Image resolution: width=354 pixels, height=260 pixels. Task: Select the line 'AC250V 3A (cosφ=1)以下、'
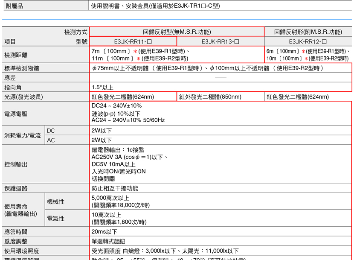coord(130,157)
